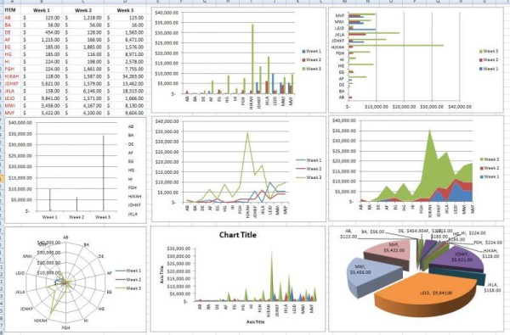Select the Week 3 column header cell in the table

click(x=125, y=10)
